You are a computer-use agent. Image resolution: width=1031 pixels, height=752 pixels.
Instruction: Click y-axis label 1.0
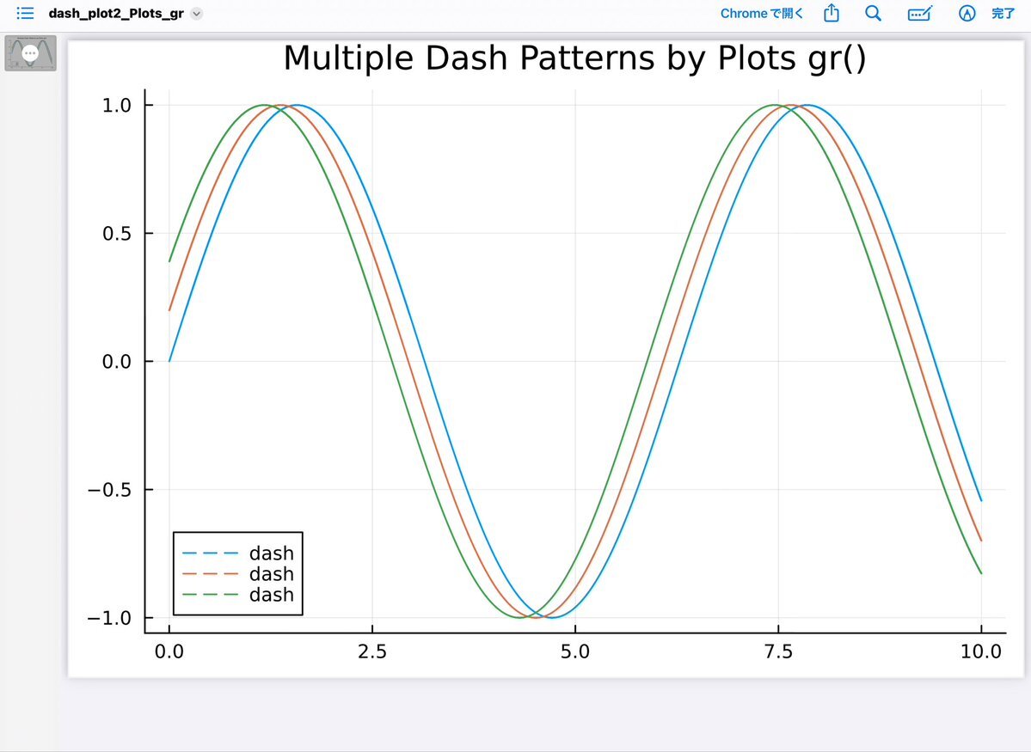(116, 105)
